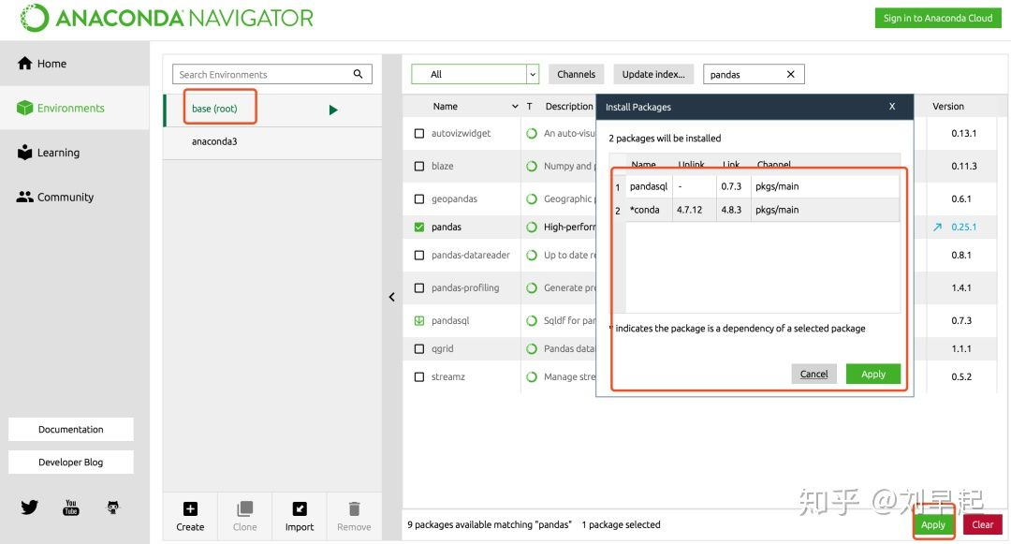The image size is (1011, 544).
Task: Click the Anaconda Navigator logo
Action: click(167, 18)
